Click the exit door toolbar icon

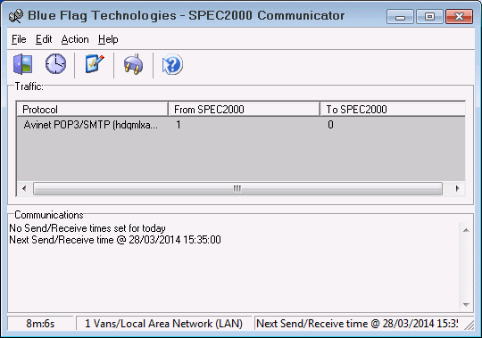coord(22,64)
